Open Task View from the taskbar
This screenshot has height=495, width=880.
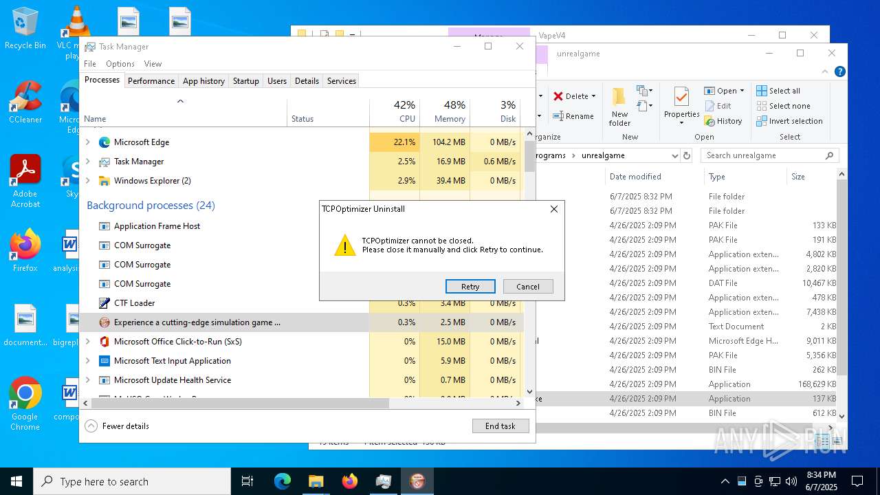[247, 481]
